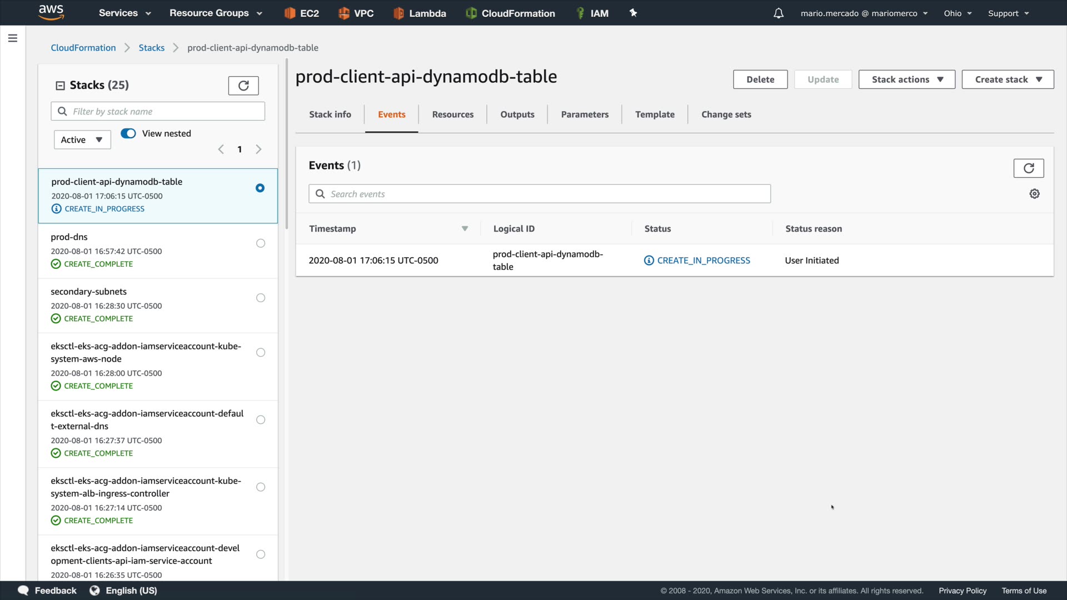Open the hamburger navigation menu
The width and height of the screenshot is (1067, 600).
[13, 38]
